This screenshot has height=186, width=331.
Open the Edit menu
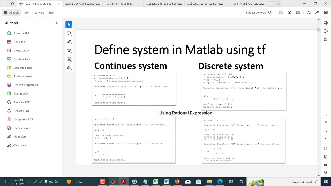(x=27, y=13)
